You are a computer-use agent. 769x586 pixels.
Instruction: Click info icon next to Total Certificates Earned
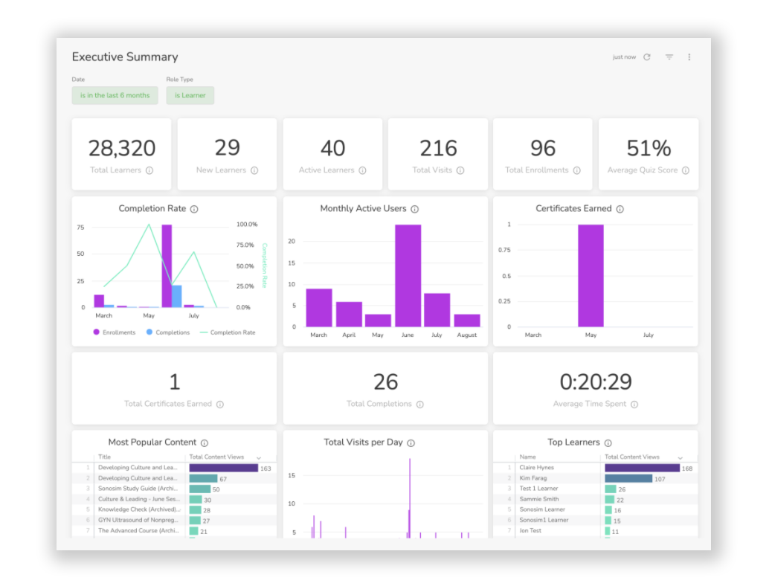[x=220, y=404]
